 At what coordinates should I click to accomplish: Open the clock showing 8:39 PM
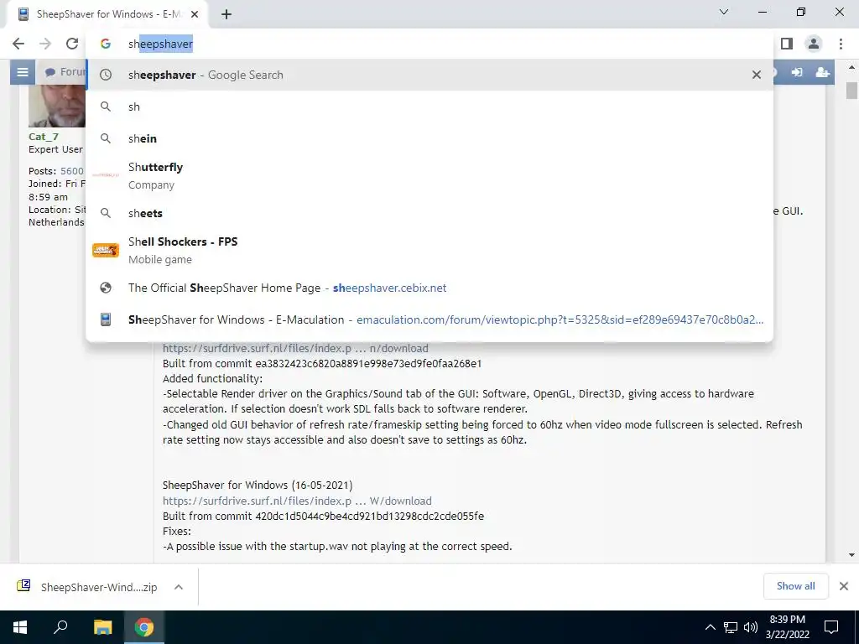pos(787,627)
